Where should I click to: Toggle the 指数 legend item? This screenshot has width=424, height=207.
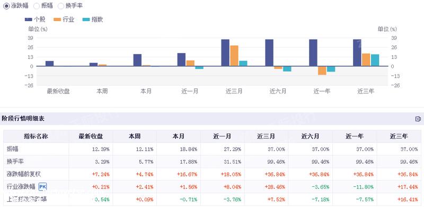click(93, 20)
